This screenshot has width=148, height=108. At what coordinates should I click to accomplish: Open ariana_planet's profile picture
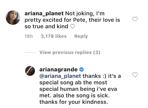click(x=13, y=18)
